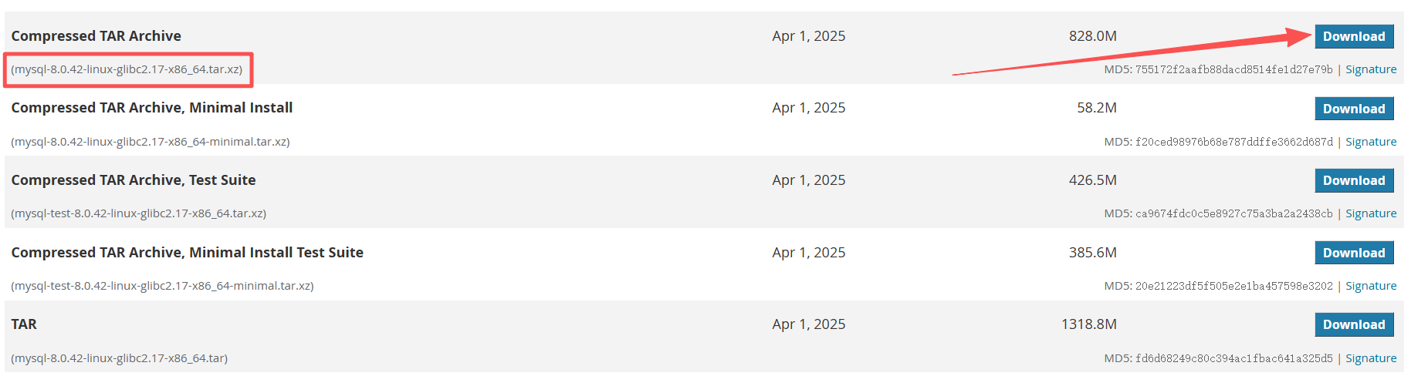This screenshot has height=376, width=1428.
Task: Click Download for the 426.5M Test Suite
Action: (x=1354, y=180)
